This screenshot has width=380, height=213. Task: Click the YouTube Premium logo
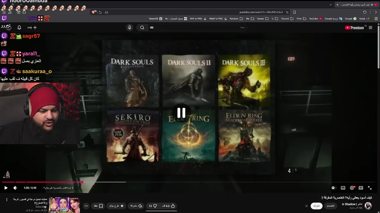click(354, 28)
